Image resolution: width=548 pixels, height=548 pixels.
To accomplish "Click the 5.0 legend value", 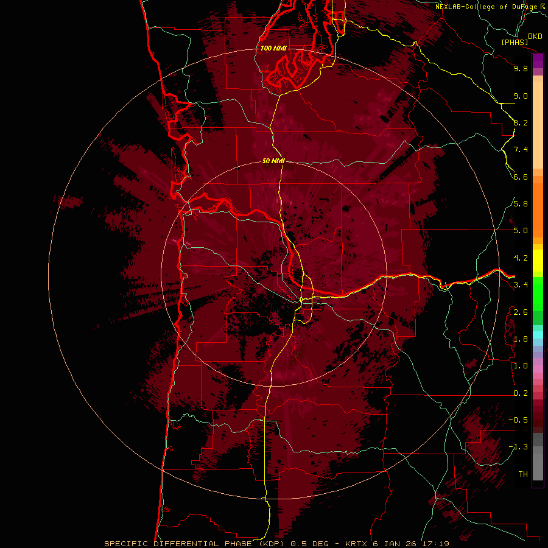I will click(x=521, y=231).
